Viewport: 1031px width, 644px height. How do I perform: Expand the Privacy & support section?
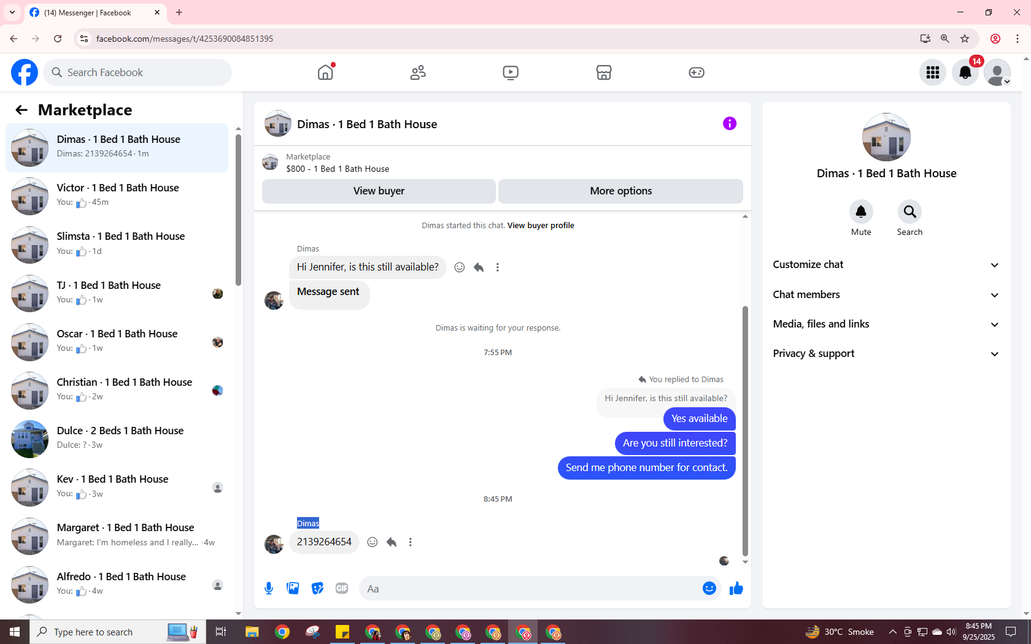[x=886, y=354]
